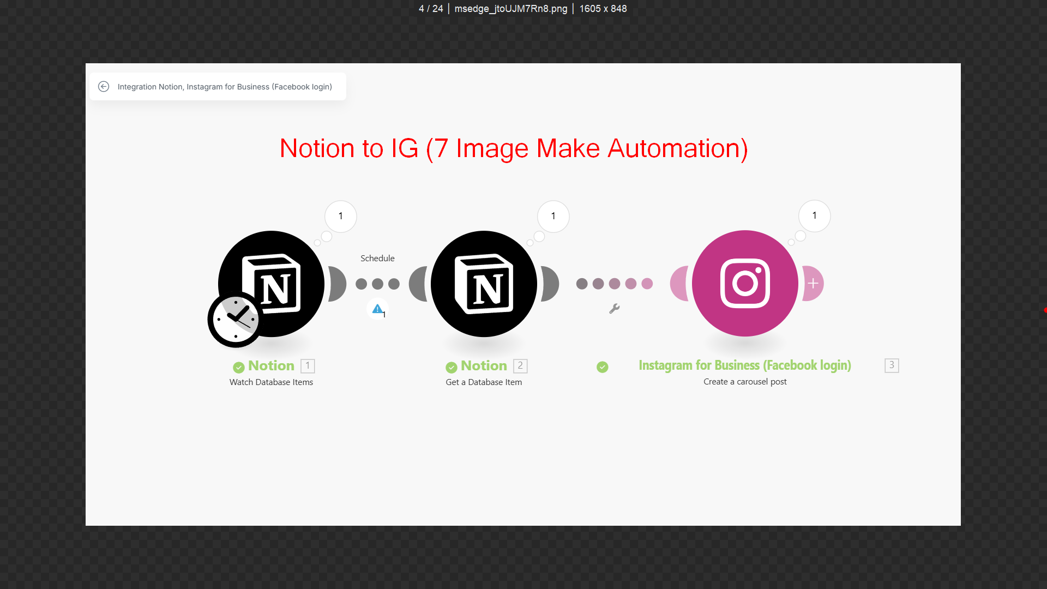This screenshot has height=589, width=1047.
Task: Click the dotted connector leading to Instagram module
Action: pos(615,284)
